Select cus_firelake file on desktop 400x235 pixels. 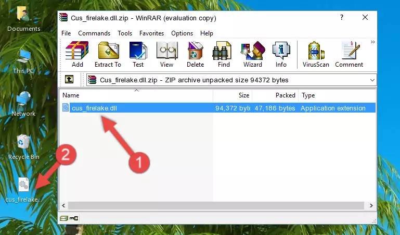tap(23, 190)
